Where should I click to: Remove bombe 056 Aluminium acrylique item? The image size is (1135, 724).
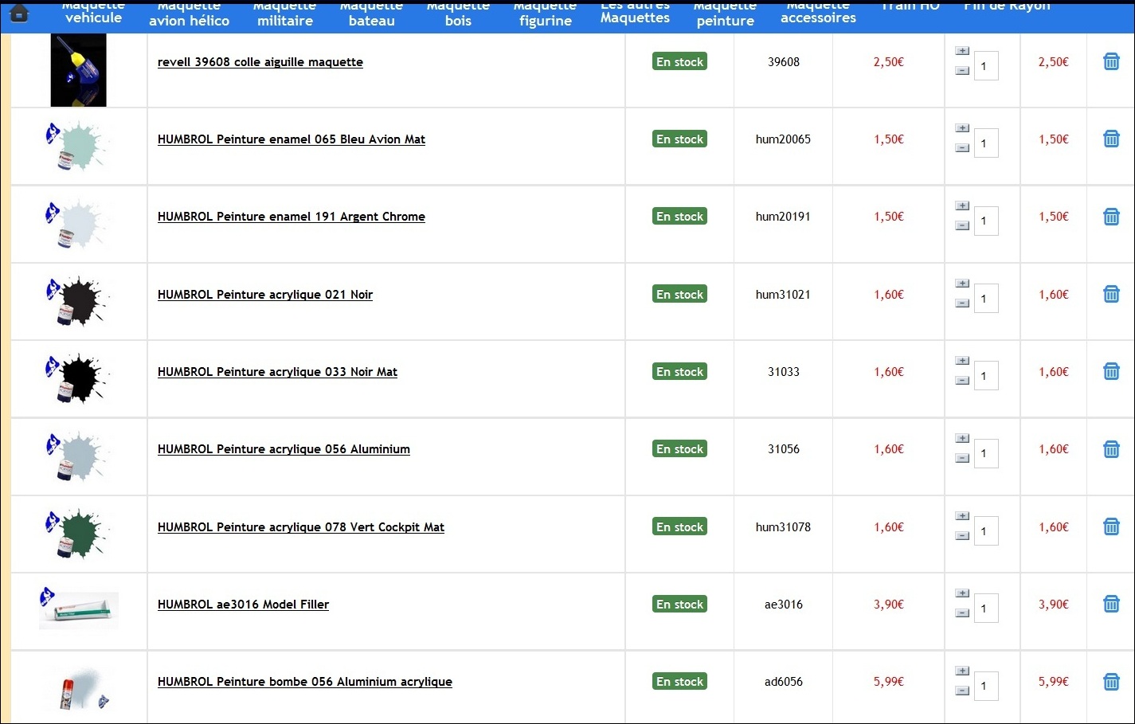click(1111, 682)
